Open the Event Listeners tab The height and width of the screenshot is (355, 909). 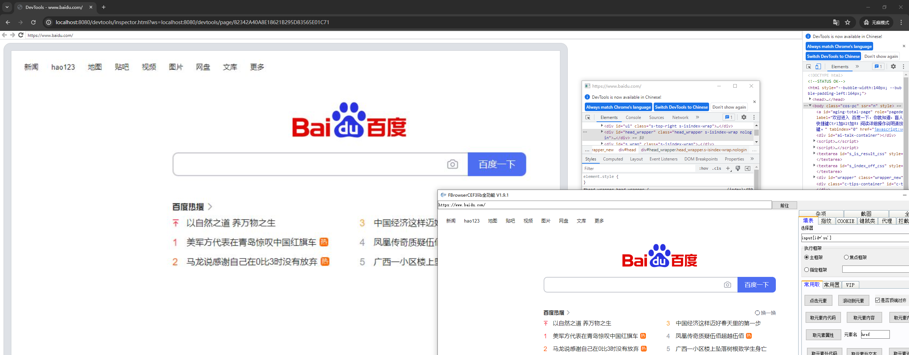click(x=663, y=159)
